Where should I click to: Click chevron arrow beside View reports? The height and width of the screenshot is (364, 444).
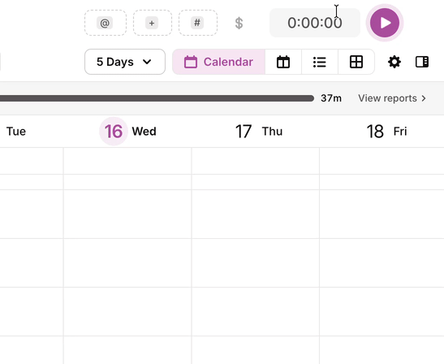(x=424, y=98)
